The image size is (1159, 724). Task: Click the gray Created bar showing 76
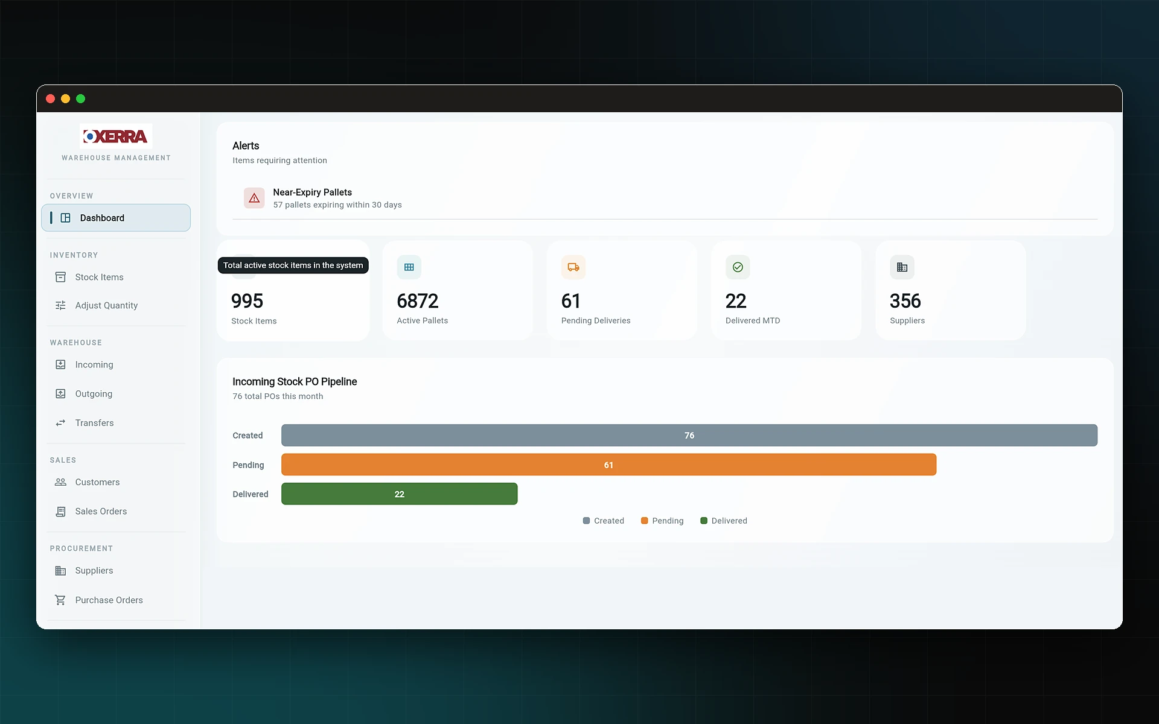[689, 435]
